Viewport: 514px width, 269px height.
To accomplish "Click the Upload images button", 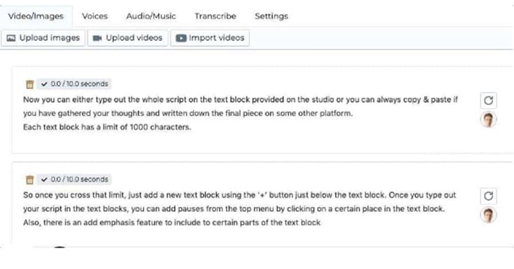I will click(x=43, y=38).
